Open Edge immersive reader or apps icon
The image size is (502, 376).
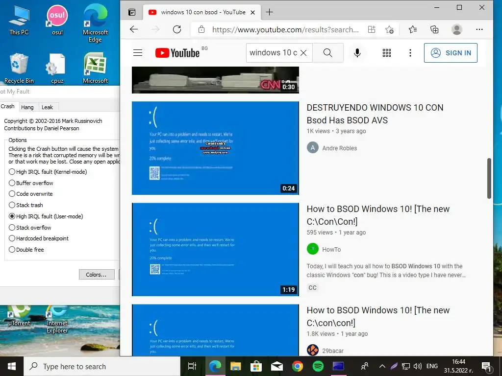372,29
